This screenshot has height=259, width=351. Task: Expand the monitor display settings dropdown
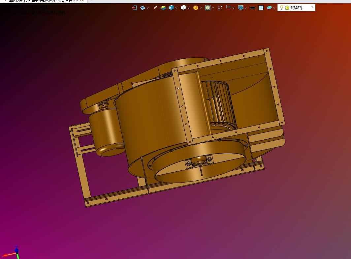(245, 8)
